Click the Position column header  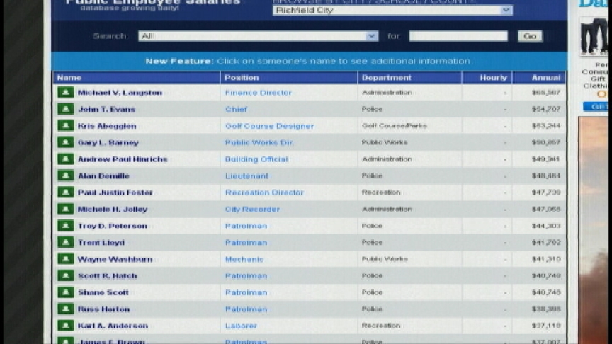tap(242, 78)
